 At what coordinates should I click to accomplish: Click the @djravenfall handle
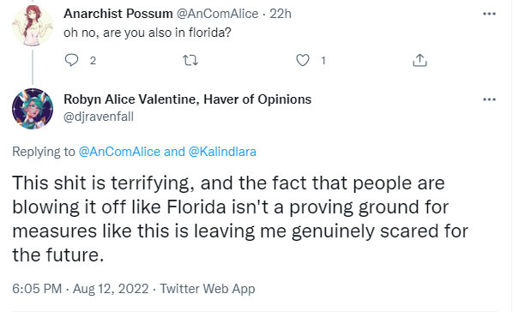coord(99,117)
